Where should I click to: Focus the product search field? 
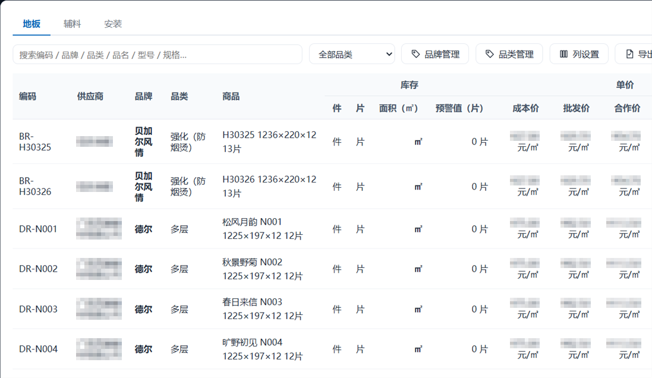158,55
